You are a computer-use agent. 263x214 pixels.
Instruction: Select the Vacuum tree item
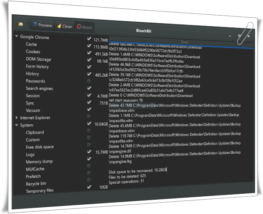[33, 110]
